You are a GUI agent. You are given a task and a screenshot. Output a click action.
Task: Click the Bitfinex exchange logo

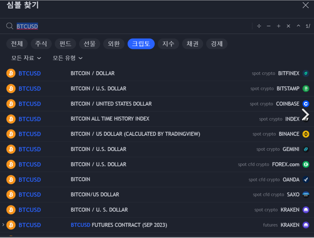(306, 73)
